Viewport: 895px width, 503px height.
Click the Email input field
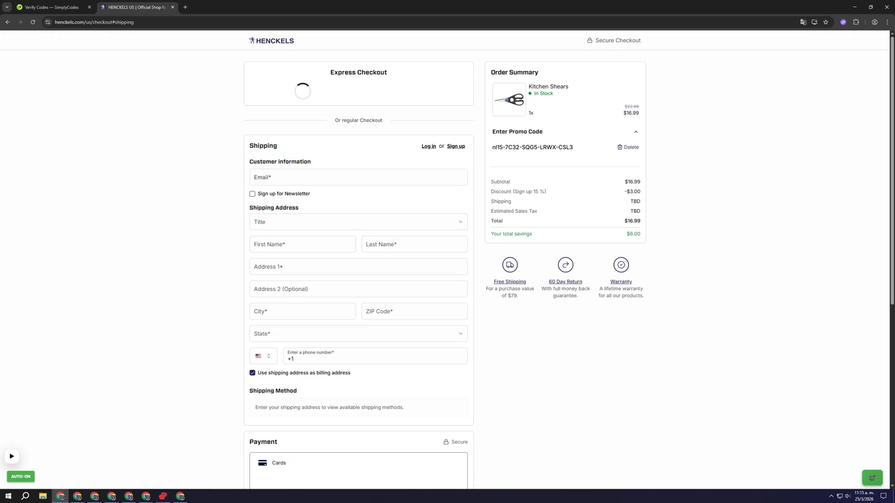(x=359, y=177)
